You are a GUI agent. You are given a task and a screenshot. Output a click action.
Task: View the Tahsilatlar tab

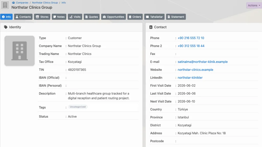(x=154, y=17)
